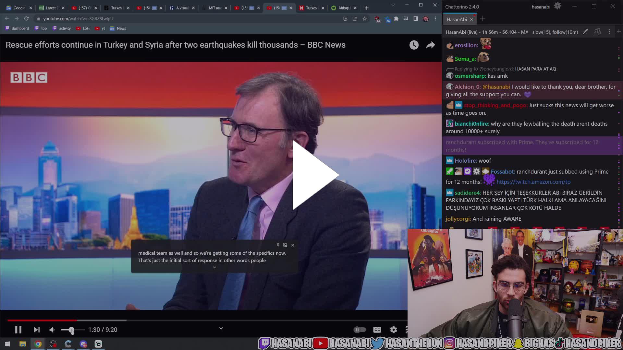623x350 pixels.
Task: Open YouTube player settings gear
Action: [x=393, y=330]
